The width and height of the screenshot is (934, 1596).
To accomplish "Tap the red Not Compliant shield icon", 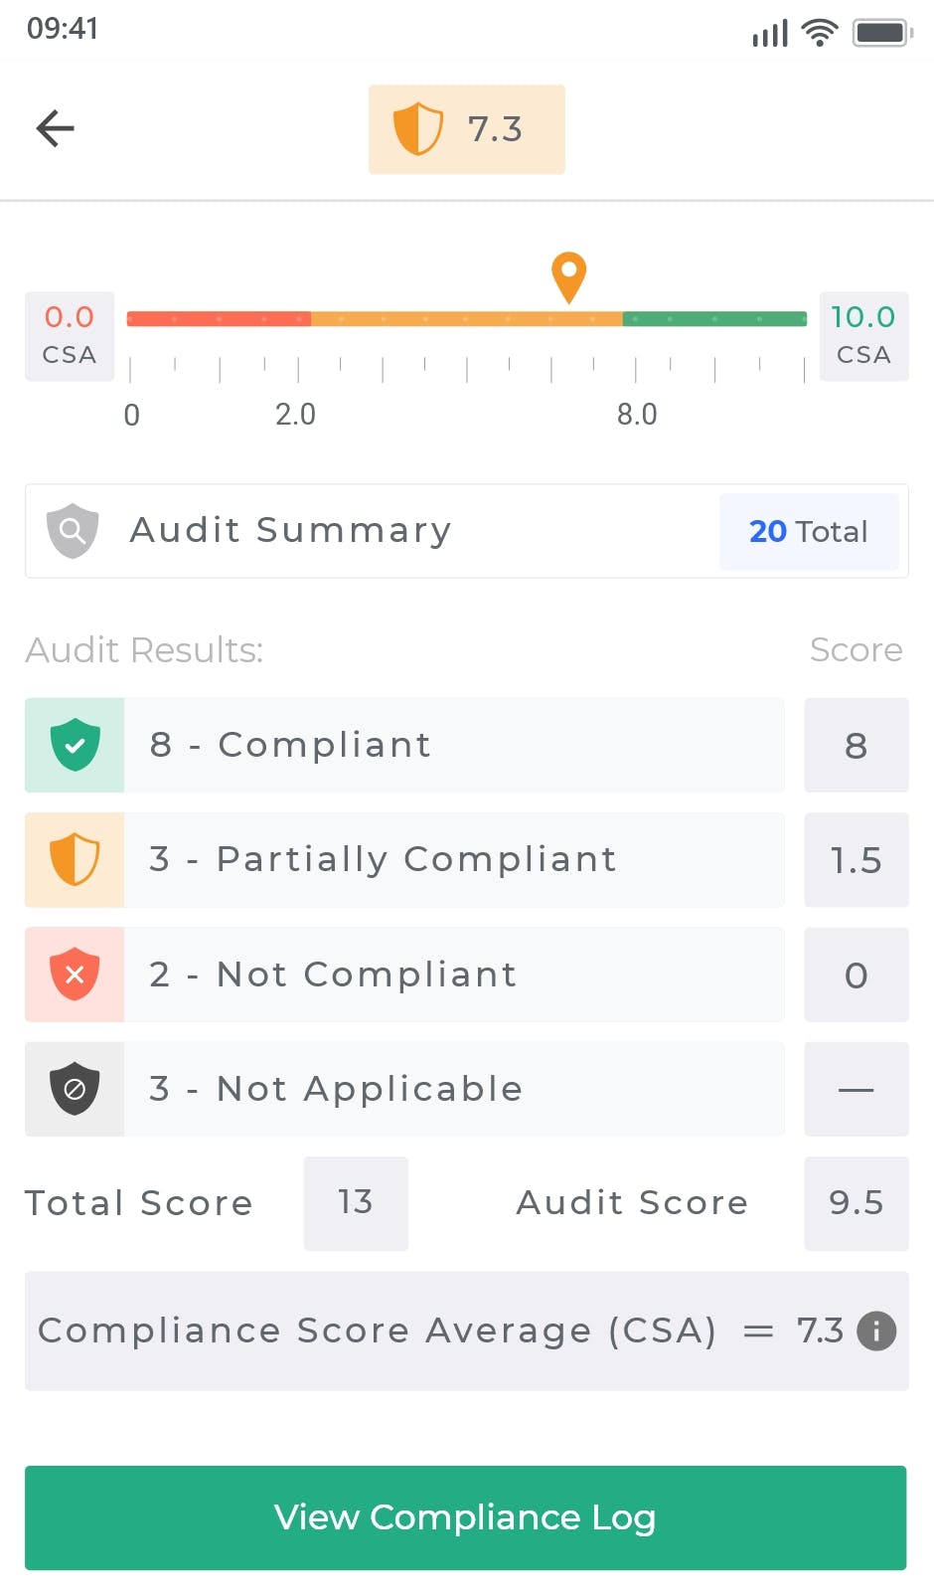I will pyautogui.click(x=75, y=975).
